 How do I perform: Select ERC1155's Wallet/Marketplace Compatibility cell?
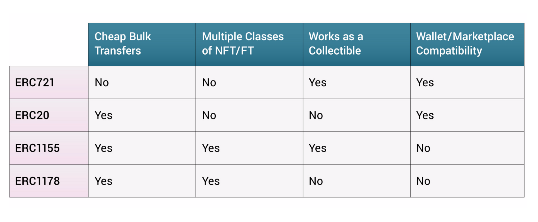pyautogui.click(x=467, y=148)
